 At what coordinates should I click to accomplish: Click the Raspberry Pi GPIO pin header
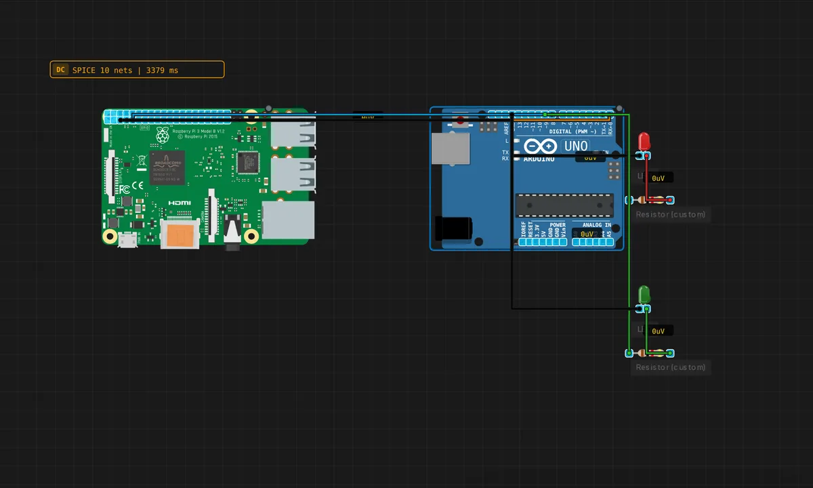pyautogui.click(x=167, y=115)
